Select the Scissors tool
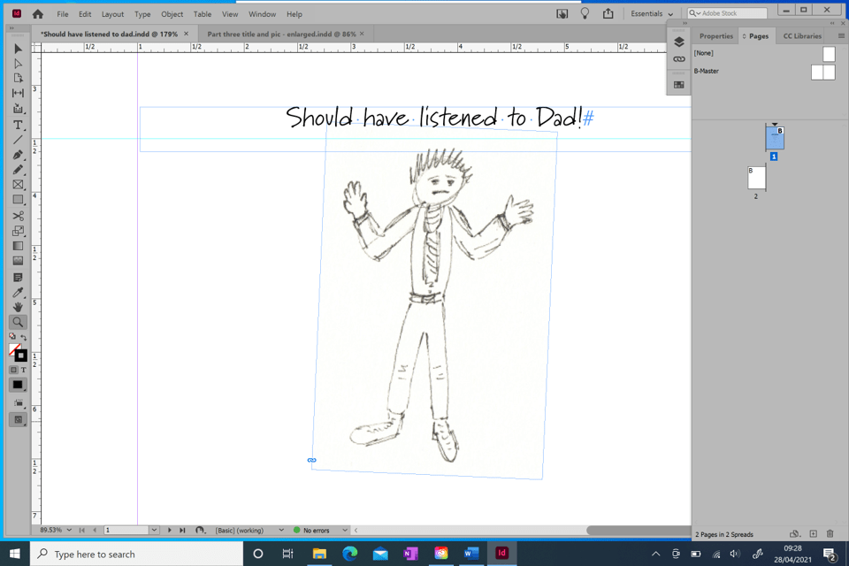This screenshot has width=849, height=566. (18, 215)
